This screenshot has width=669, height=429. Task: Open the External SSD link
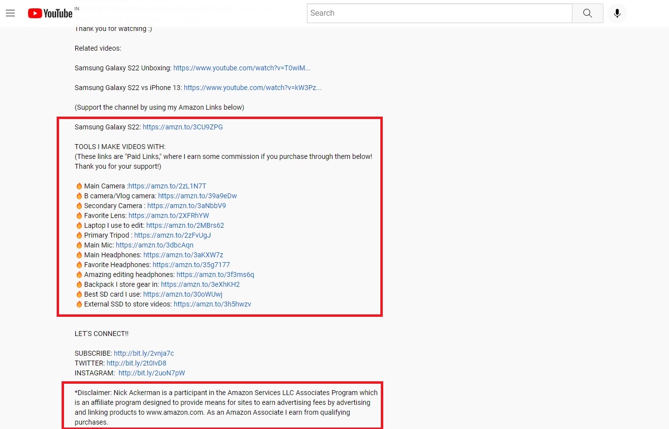212,304
